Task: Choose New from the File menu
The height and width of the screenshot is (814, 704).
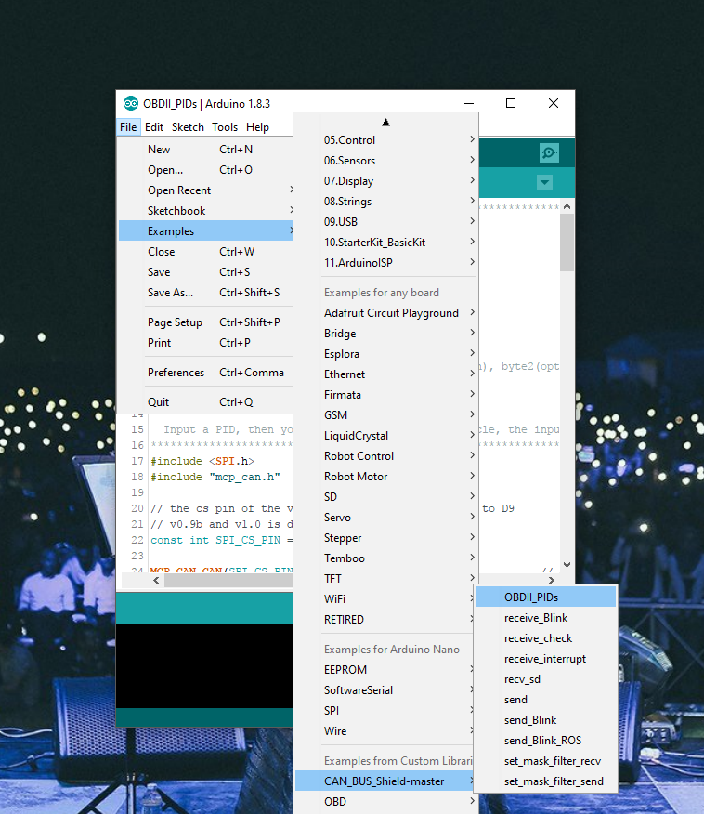Action: [x=206, y=150]
